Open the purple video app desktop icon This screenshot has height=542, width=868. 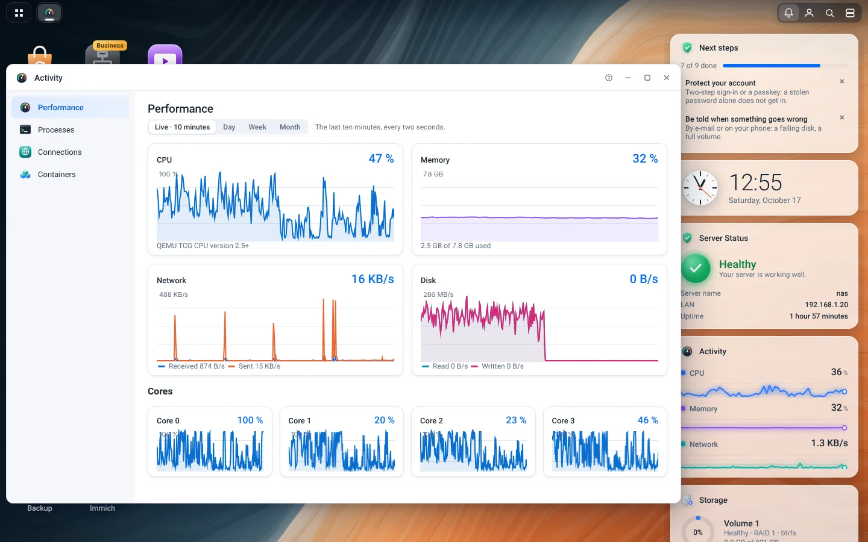[165, 54]
